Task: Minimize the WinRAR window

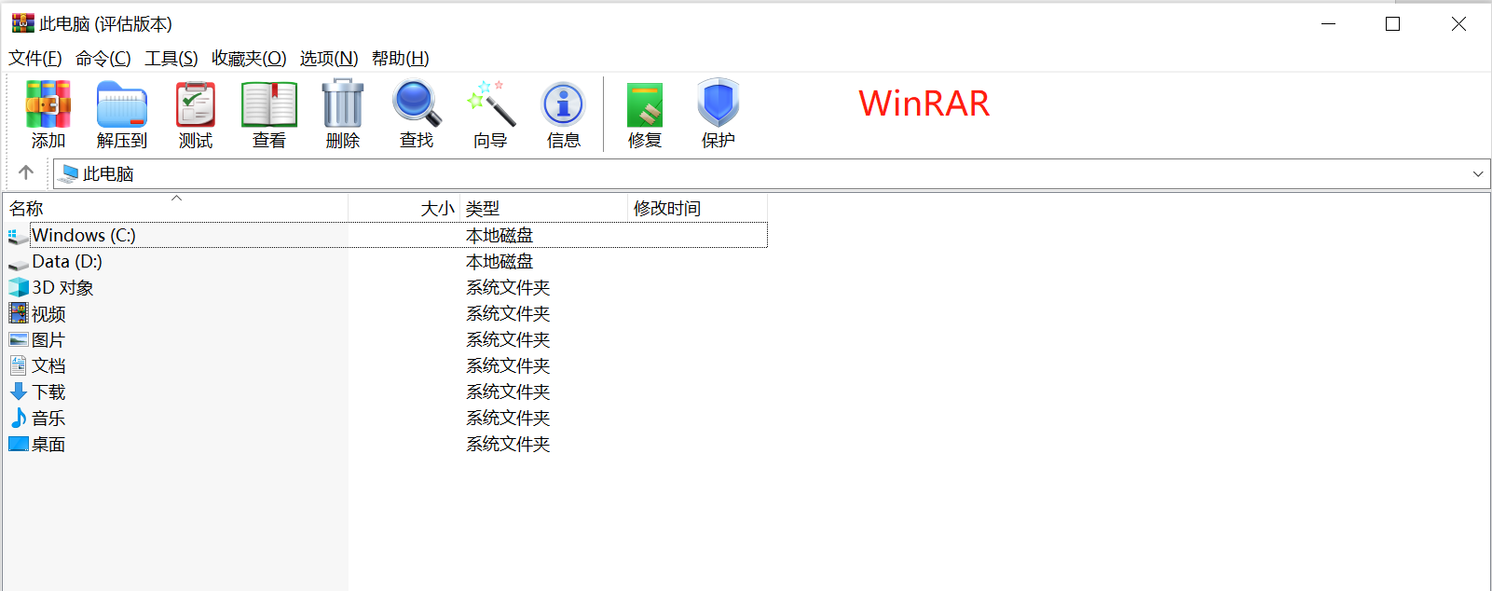Action: (x=1329, y=23)
